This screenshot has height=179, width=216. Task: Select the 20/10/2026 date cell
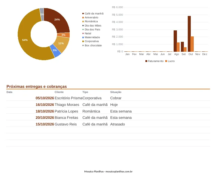point(45,118)
